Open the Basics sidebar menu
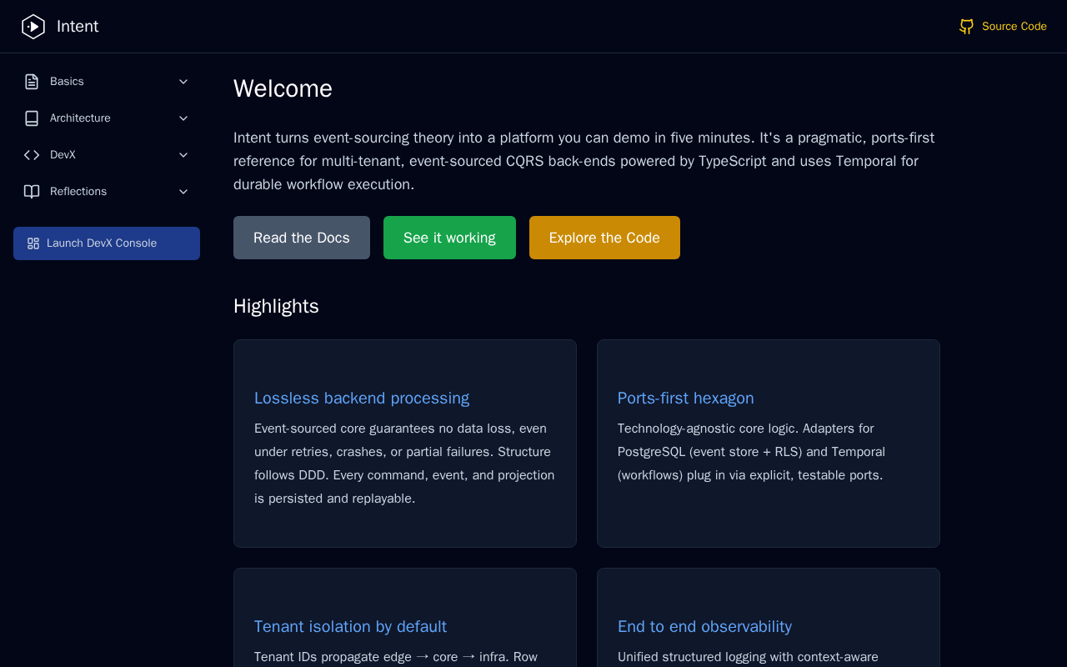Screen dimensions: 1067x667 click(107, 82)
